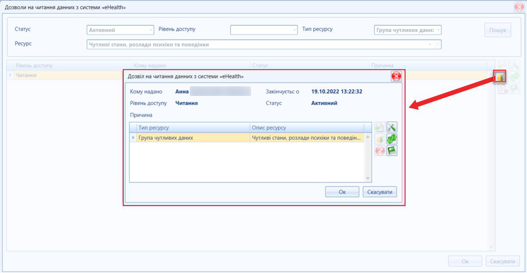The height and width of the screenshot is (273, 527).
Task: Click Скасувати at the bottom of the background window
Action: click(x=503, y=261)
